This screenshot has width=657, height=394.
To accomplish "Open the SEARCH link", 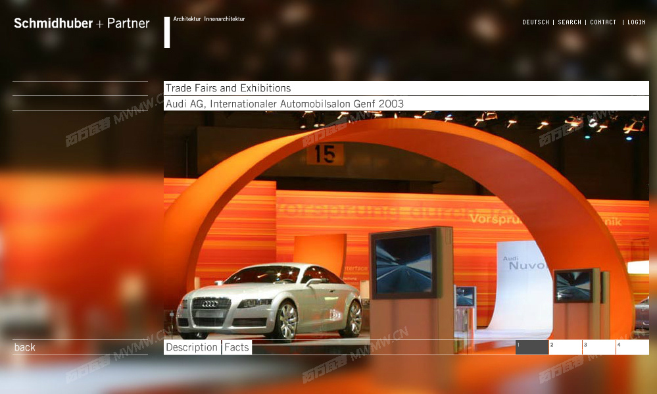I will pyautogui.click(x=570, y=22).
